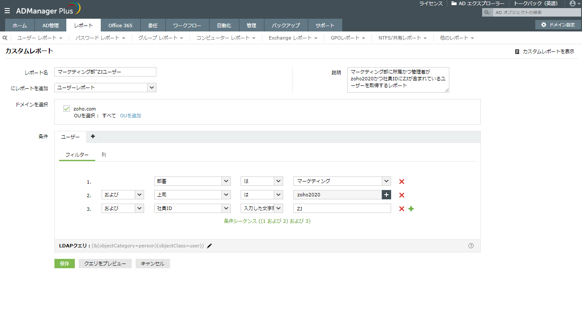
Task: Click the ADManager Plus logo
Action: coord(48,9)
